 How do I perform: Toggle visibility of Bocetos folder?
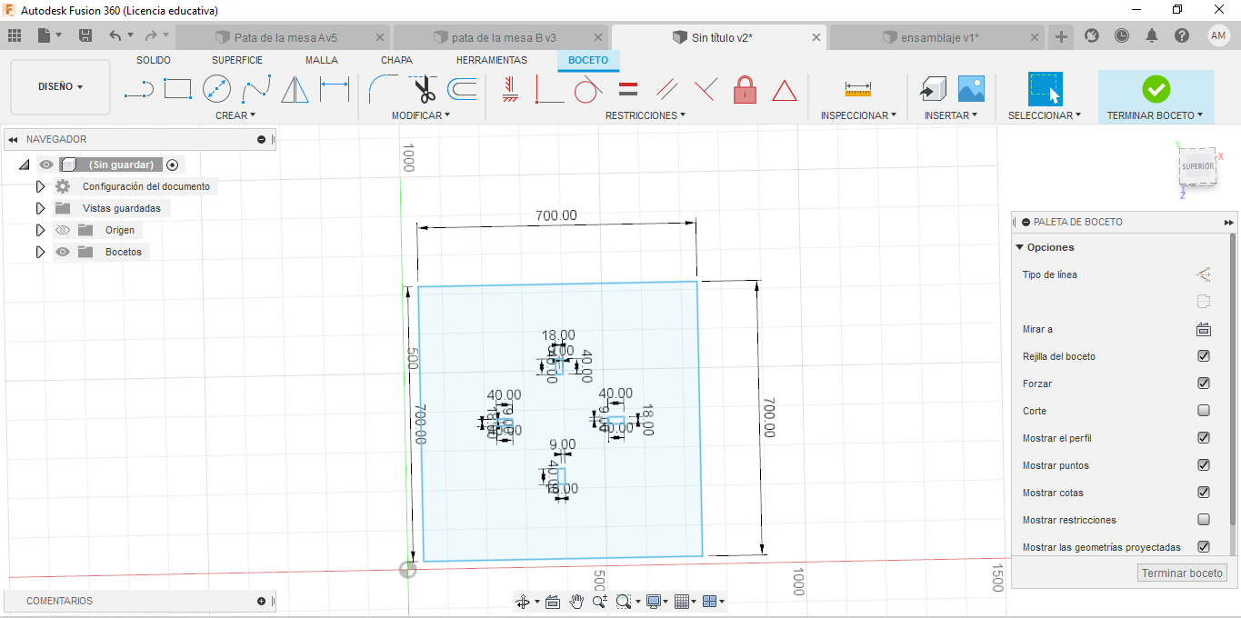tap(63, 252)
